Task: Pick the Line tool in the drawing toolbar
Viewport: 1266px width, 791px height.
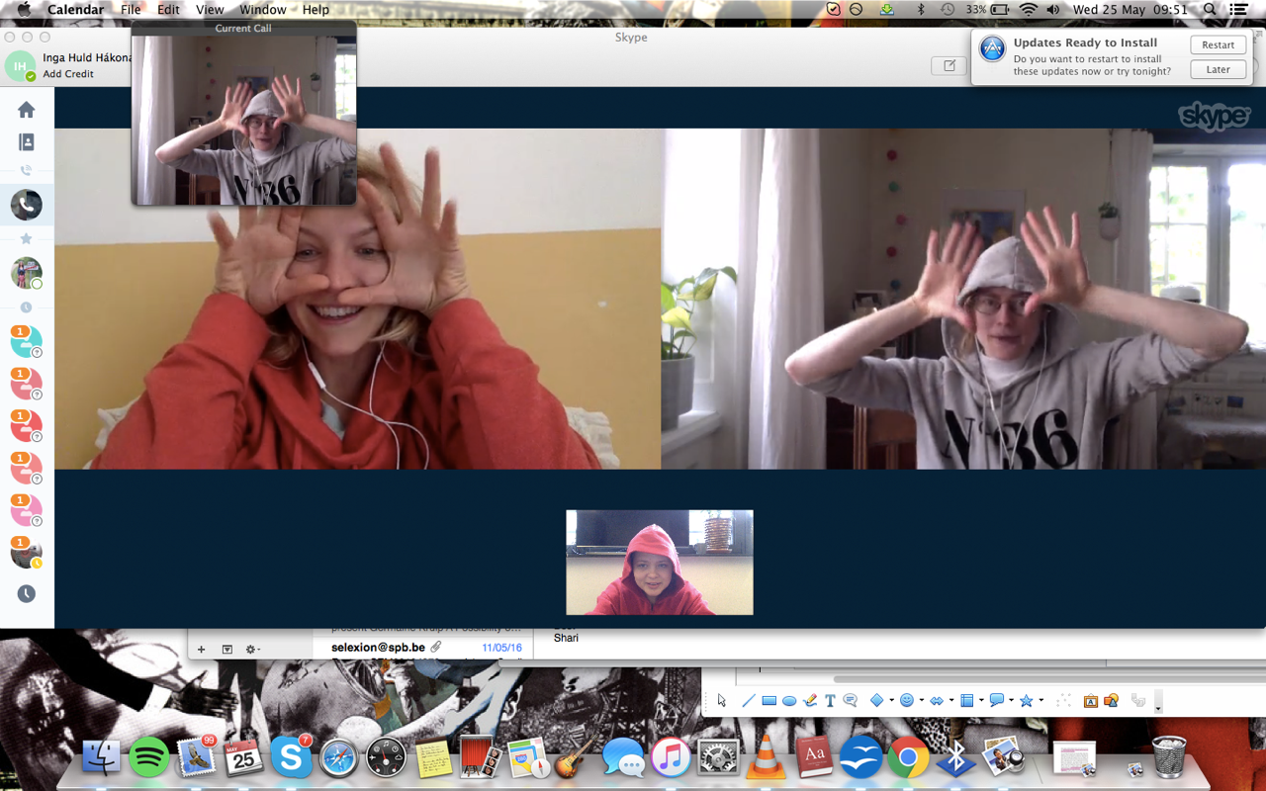Action: click(x=748, y=701)
